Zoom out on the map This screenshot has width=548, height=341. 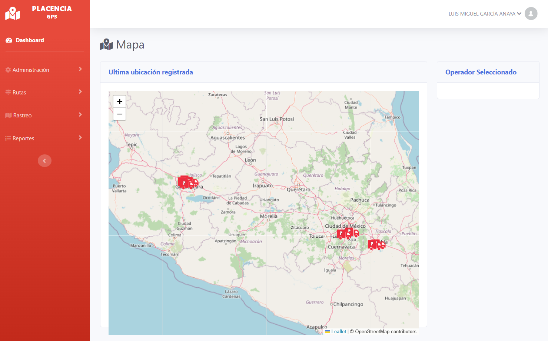pyautogui.click(x=120, y=114)
